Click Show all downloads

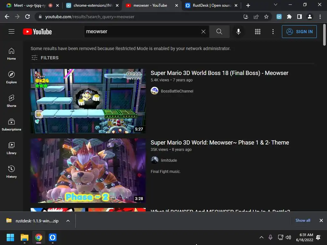(x=303, y=220)
